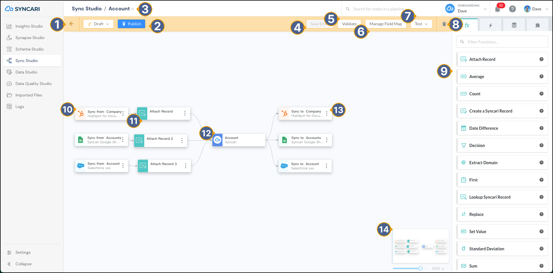553x273 pixels.
Task: Click the Save Draft button
Action: coord(320,24)
